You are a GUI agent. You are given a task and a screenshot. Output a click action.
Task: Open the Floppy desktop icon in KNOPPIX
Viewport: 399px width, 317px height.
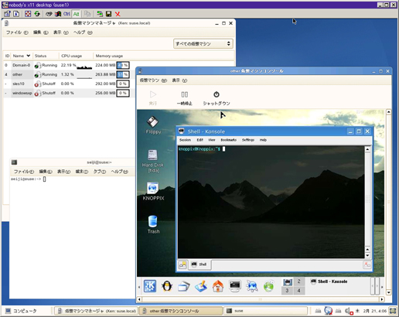[x=153, y=125]
